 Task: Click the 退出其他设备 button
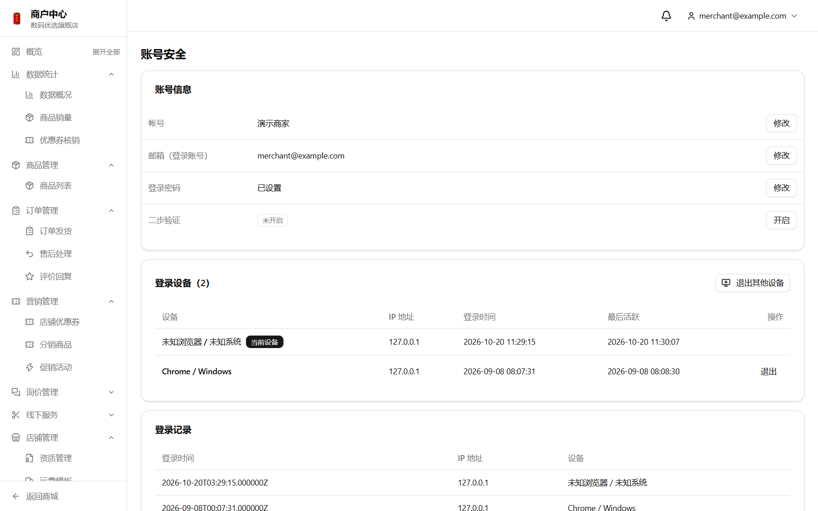(x=753, y=283)
